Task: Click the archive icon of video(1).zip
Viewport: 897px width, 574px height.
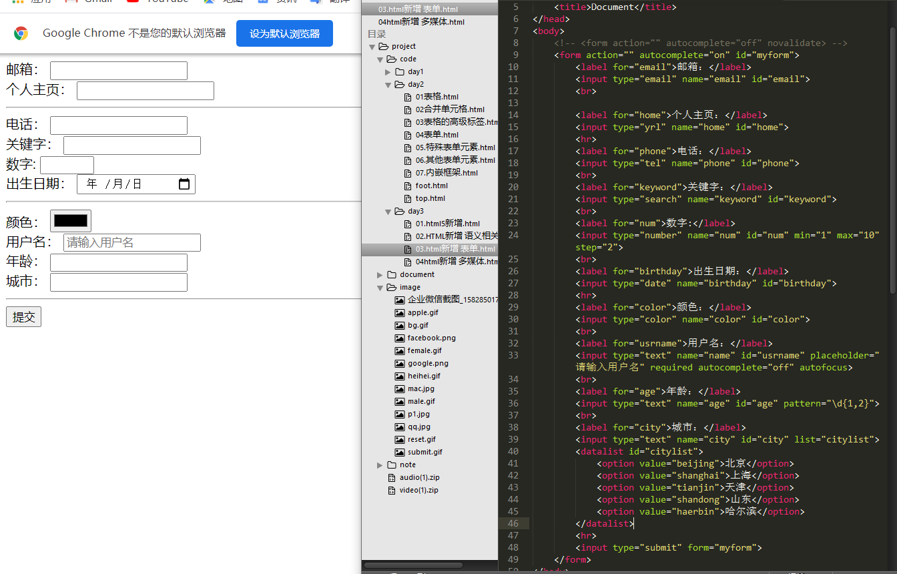Action: [x=392, y=491]
